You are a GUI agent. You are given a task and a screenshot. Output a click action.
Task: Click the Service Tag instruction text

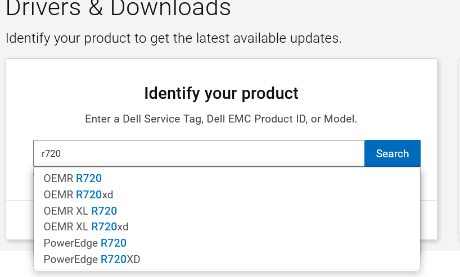(x=221, y=119)
